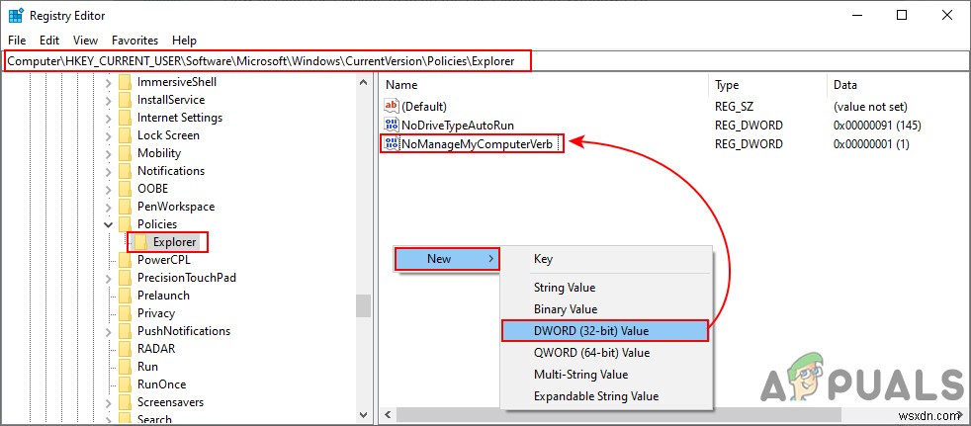This screenshot has width=971, height=426.
Task: Collapse the Policies key
Action: point(109,224)
